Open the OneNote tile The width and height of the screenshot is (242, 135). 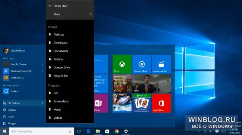coord(101,103)
